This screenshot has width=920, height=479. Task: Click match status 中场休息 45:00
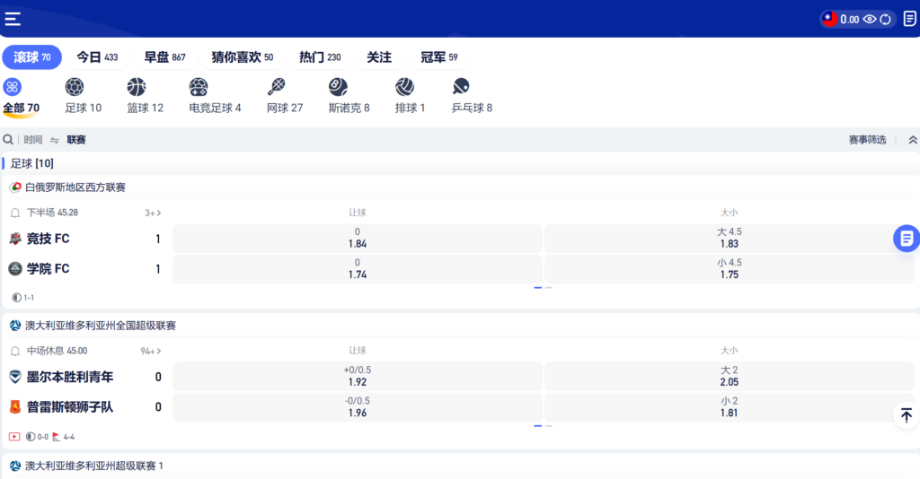tap(57, 351)
